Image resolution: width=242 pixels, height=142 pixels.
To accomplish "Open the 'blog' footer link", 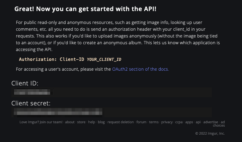I will (x=101, y=122).
